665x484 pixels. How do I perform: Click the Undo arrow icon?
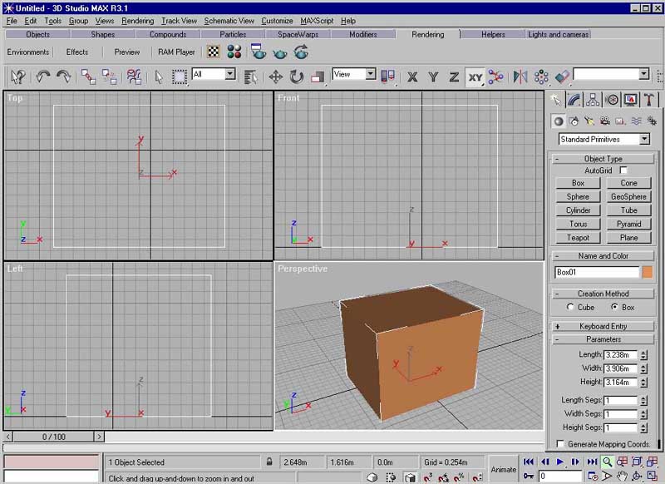pyautogui.click(x=43, y=77)
